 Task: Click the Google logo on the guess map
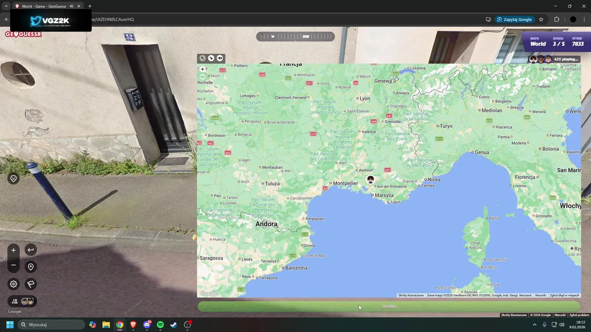point(209,294)
